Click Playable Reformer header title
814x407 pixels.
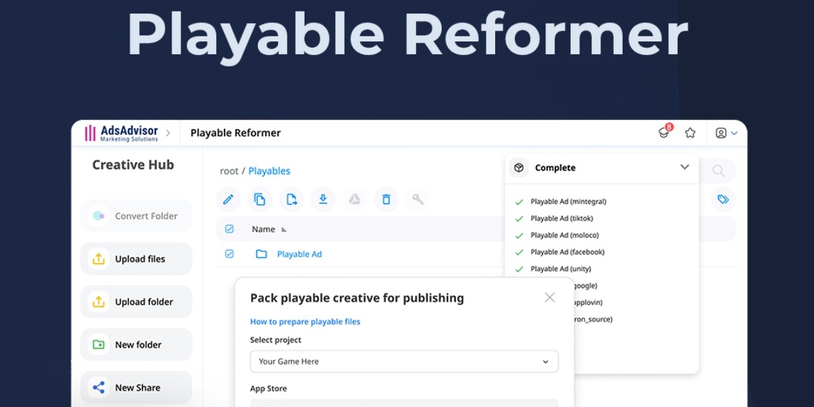tap(235, 133)
